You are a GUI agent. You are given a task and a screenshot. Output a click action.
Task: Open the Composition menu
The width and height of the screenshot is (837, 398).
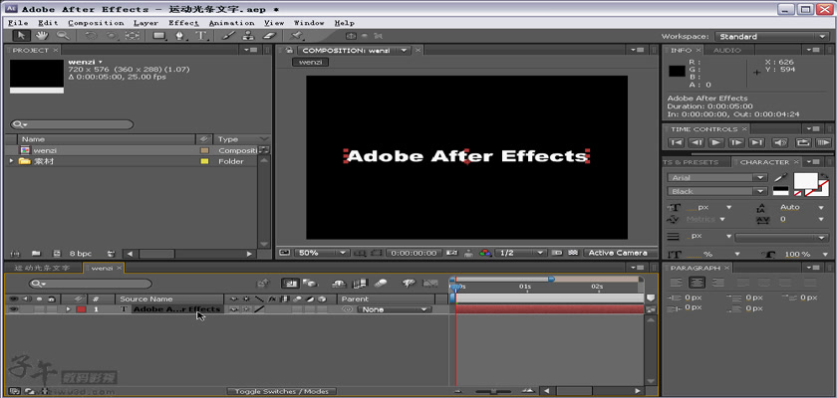click(96, 23)
